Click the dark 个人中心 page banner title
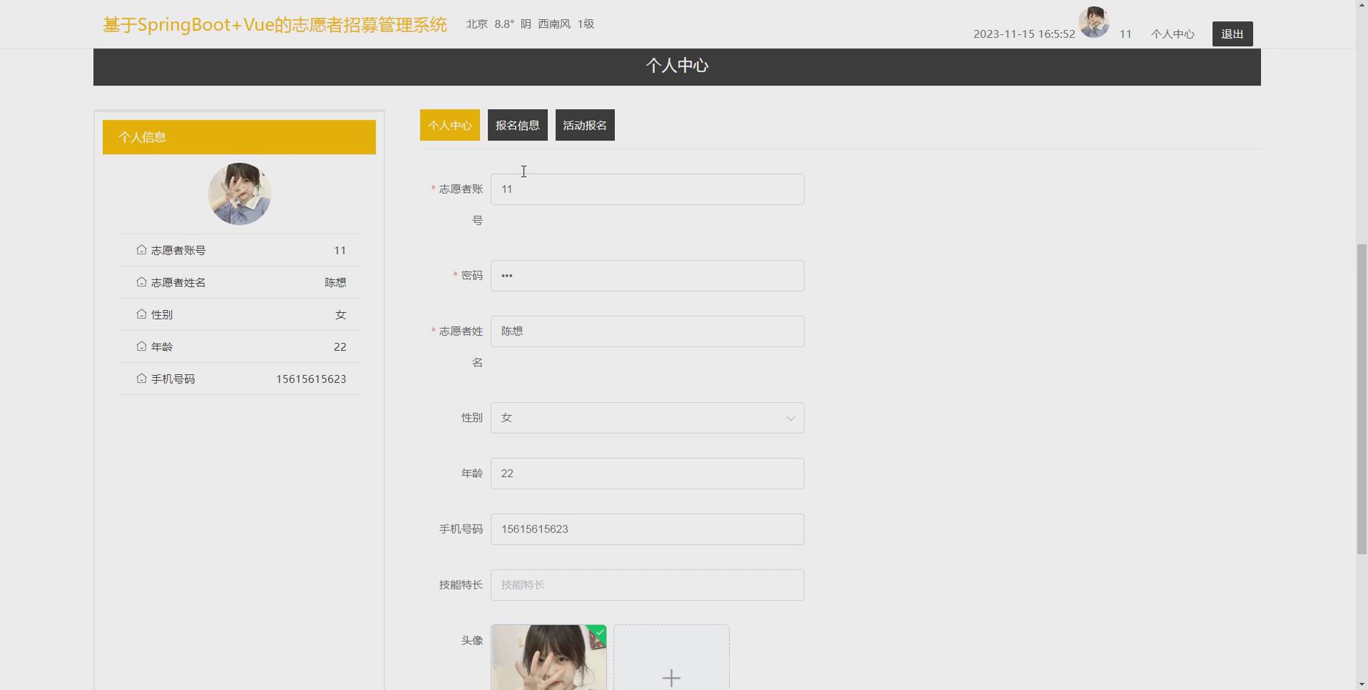 point(677,66)
